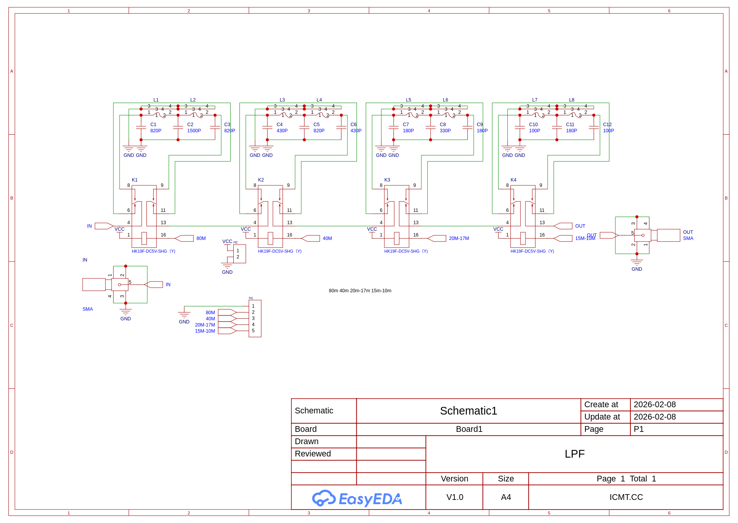Image resolution: width=738 pixels, height=523 pixels.
Task: Click the 'OUT SMA' label beside output connector
Action: click(x=688, y=235)
